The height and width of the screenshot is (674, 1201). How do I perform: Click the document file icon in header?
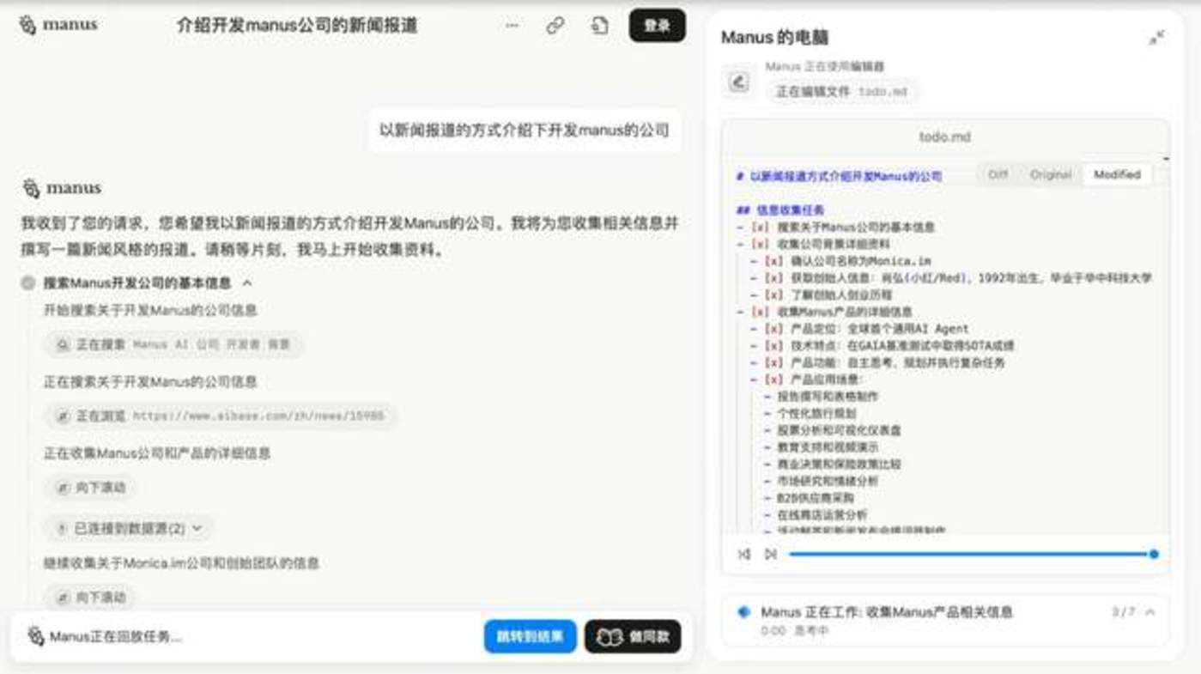click(x=599, y=26)
